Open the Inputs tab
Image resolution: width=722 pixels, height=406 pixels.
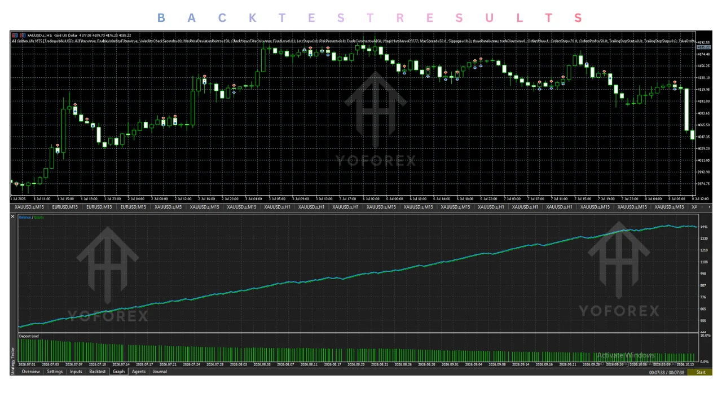click(x=76, y=372)
